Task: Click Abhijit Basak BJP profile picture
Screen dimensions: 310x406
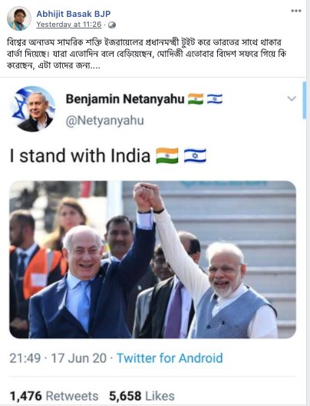Action: pos(18,18)
